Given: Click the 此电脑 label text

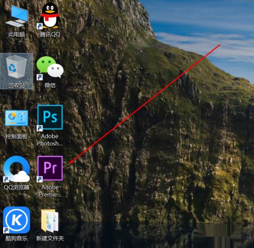Looking at the screenshot, I should tap(17, 34).
